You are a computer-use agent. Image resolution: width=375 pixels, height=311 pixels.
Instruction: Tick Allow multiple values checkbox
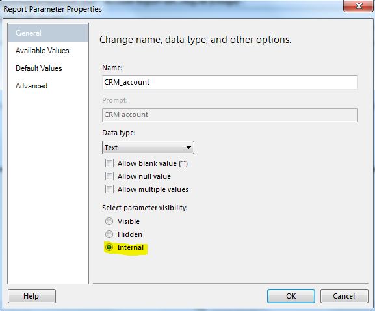coord(110,189)
